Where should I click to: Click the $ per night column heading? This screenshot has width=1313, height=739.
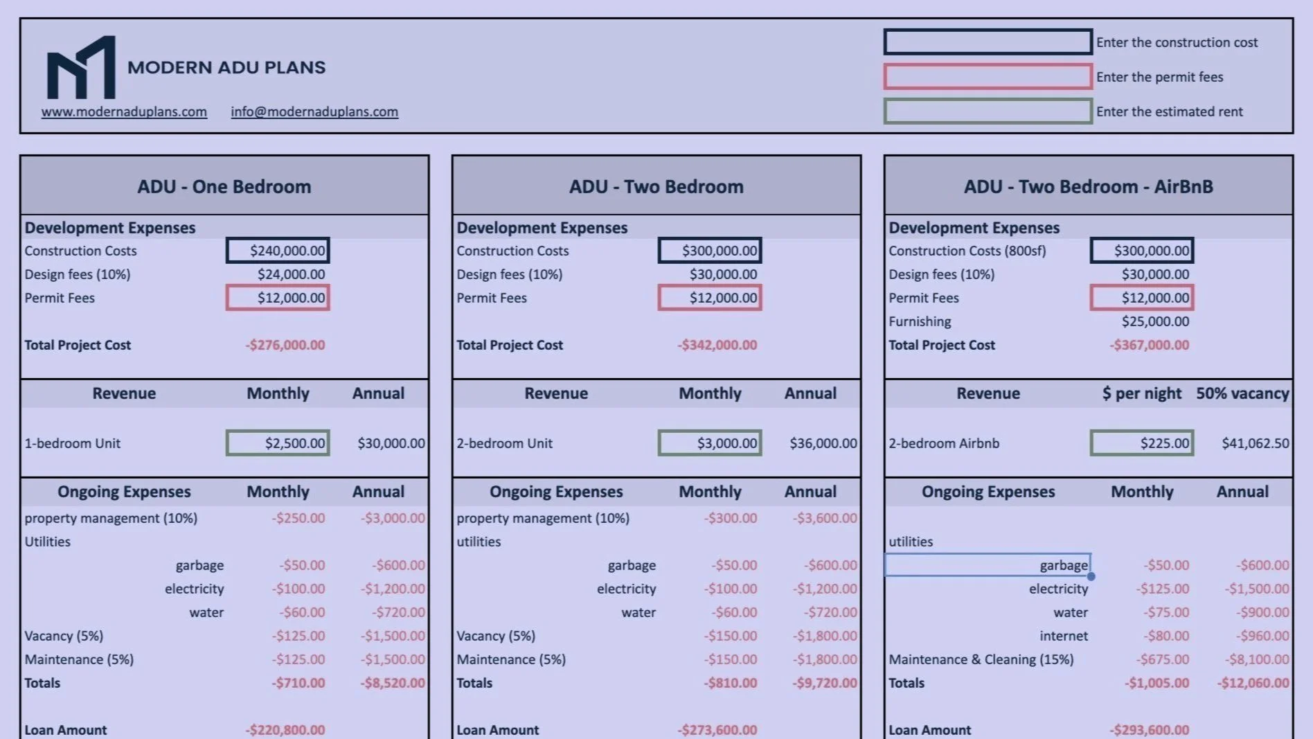click(1142, 393)
